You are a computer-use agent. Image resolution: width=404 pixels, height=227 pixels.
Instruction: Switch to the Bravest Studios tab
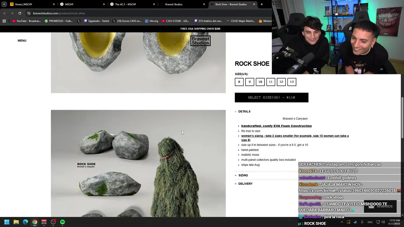click(x=183, y=4)
